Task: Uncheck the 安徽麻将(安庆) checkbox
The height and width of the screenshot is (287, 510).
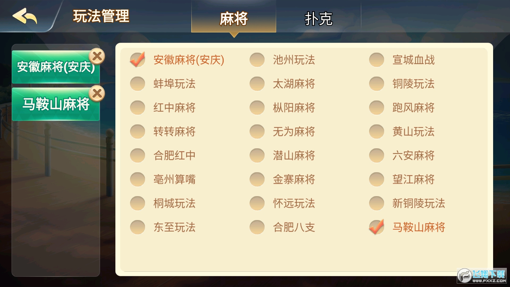Action: pyautogui.click(x=138, y=60)
